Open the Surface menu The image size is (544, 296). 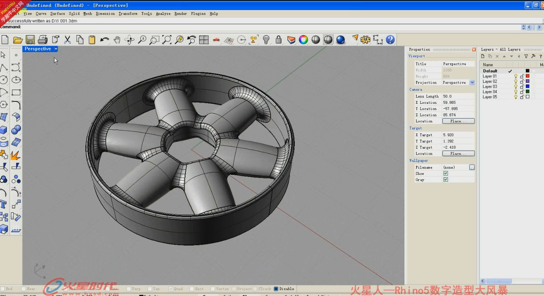pos(57,14)
